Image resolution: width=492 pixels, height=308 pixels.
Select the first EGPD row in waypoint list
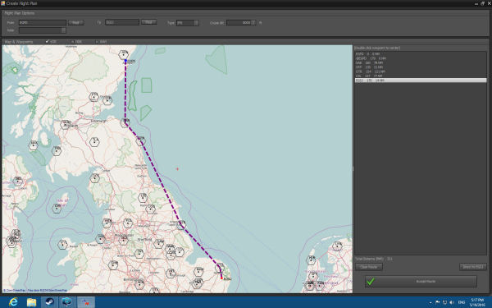point(421,54)
